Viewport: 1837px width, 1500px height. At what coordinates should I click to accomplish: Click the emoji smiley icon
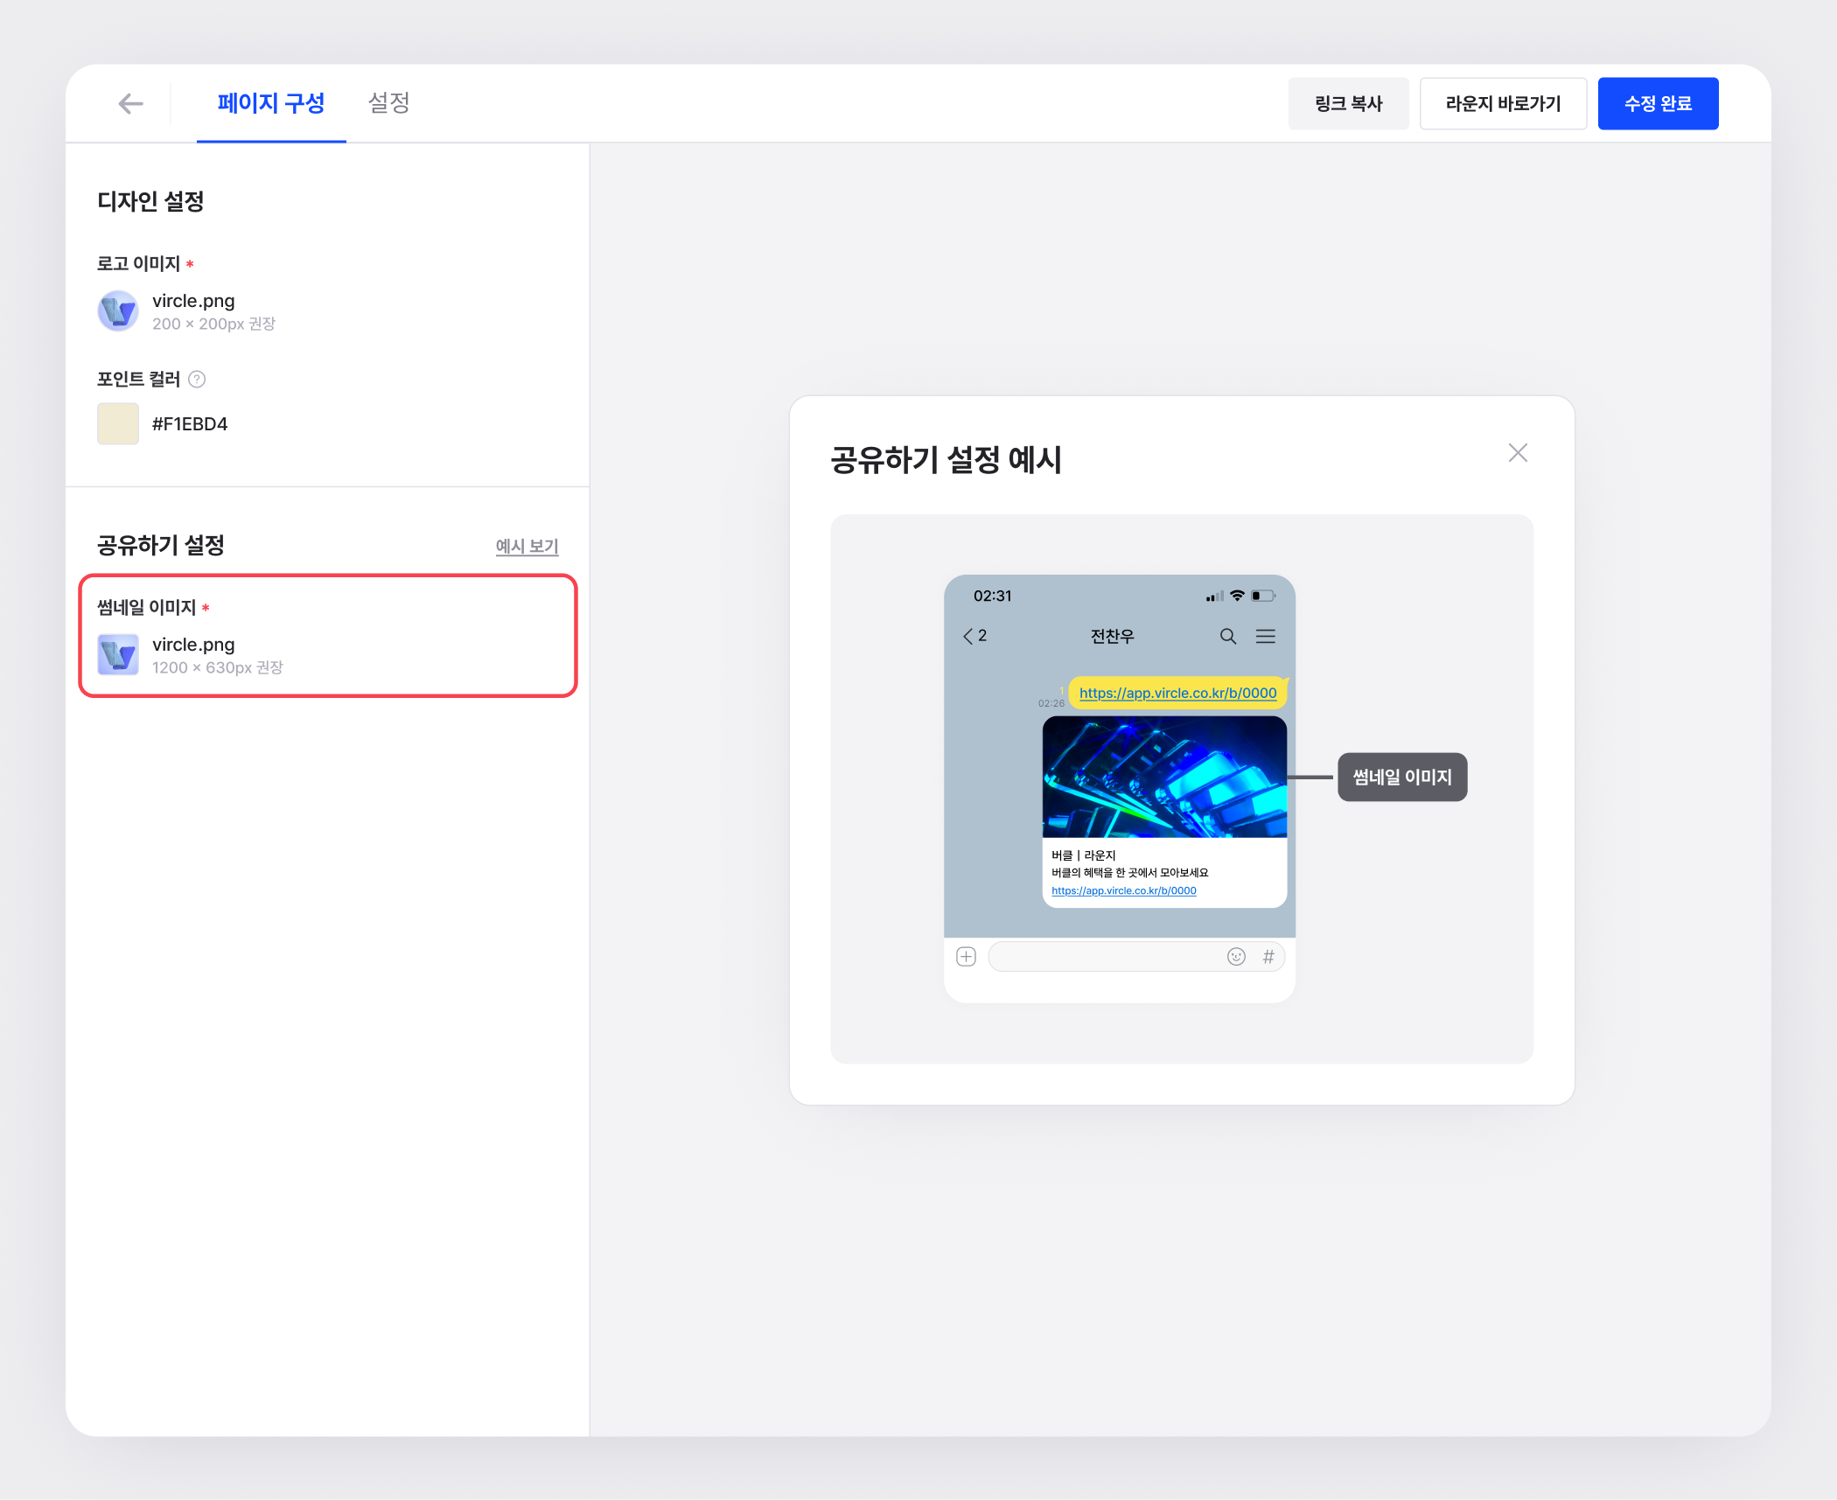(1235, 957)
